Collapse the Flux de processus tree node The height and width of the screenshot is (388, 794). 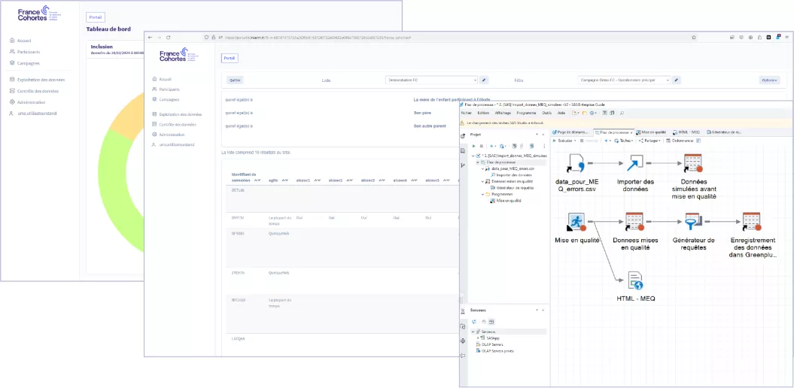pyautogui.click(x=477, y=162)
